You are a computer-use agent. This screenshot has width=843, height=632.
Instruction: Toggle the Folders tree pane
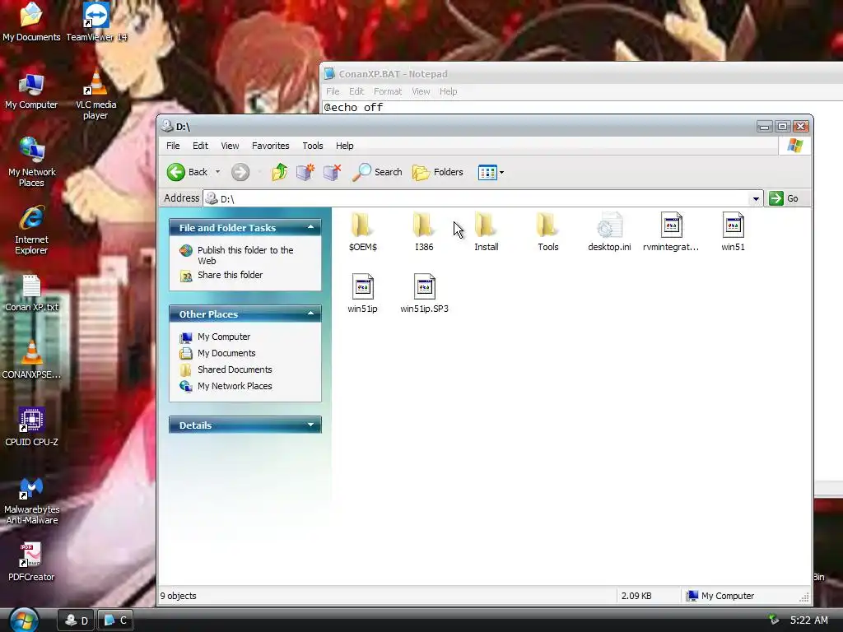(x=438, y=172)
